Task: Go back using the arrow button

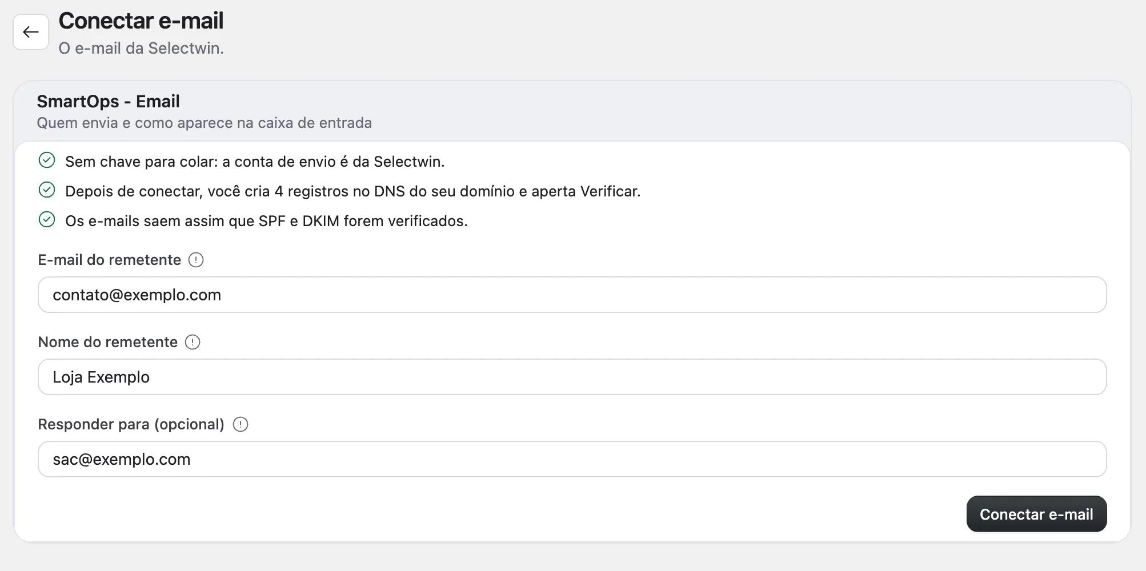Action: (31, 32)
